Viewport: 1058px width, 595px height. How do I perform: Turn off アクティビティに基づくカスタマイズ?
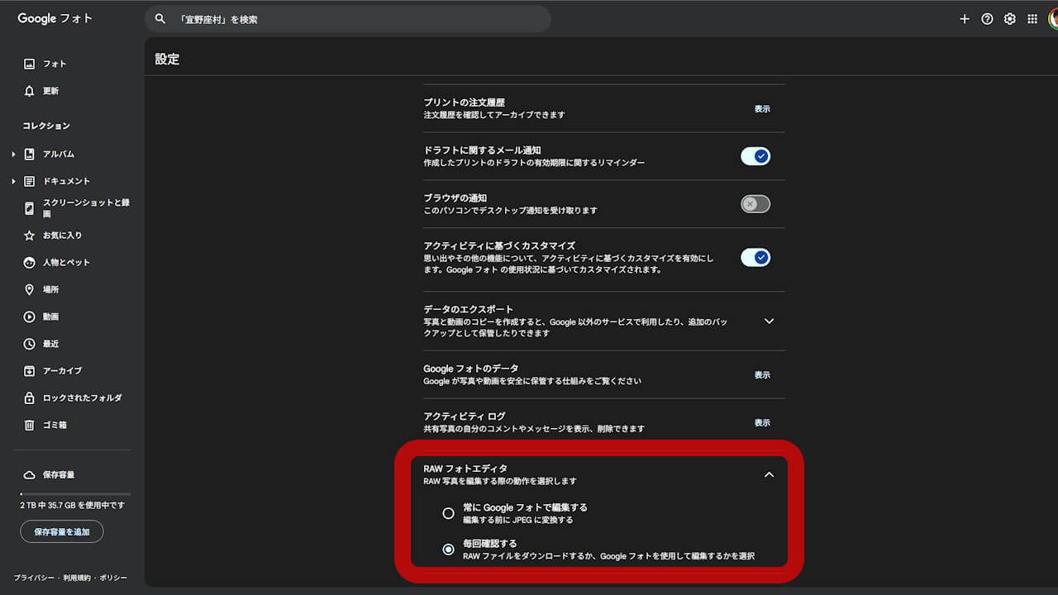(755, 257)
